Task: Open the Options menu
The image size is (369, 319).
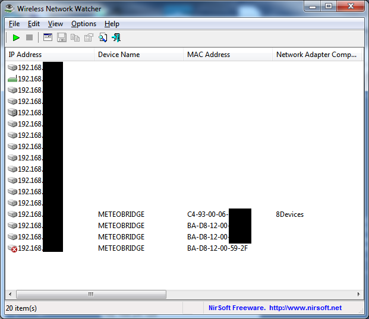Action: tap(84, 24)
